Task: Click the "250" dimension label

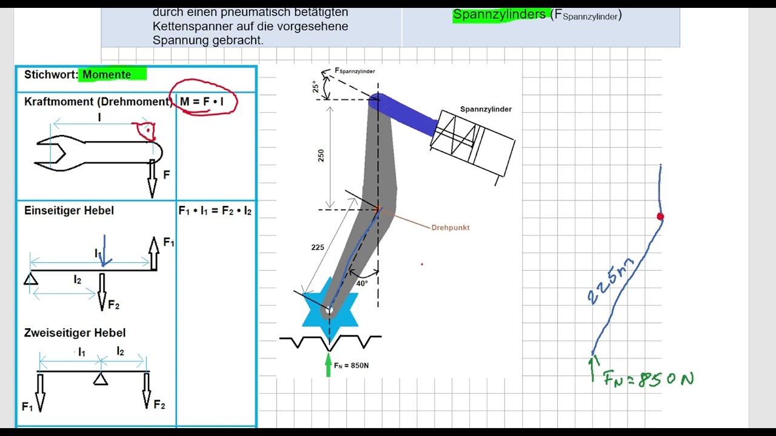Action: [321, 156]
